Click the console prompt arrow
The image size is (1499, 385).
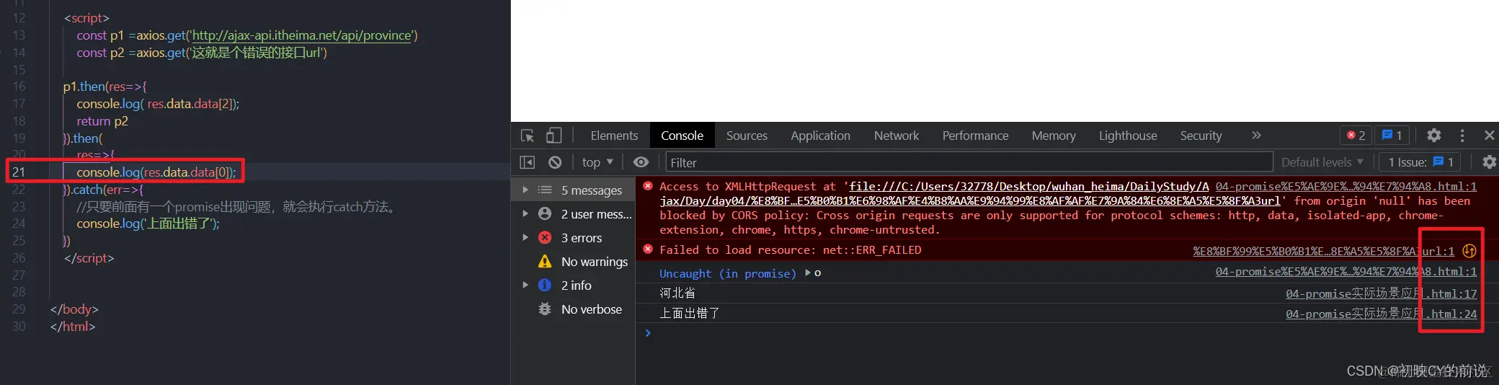(648, 332)
